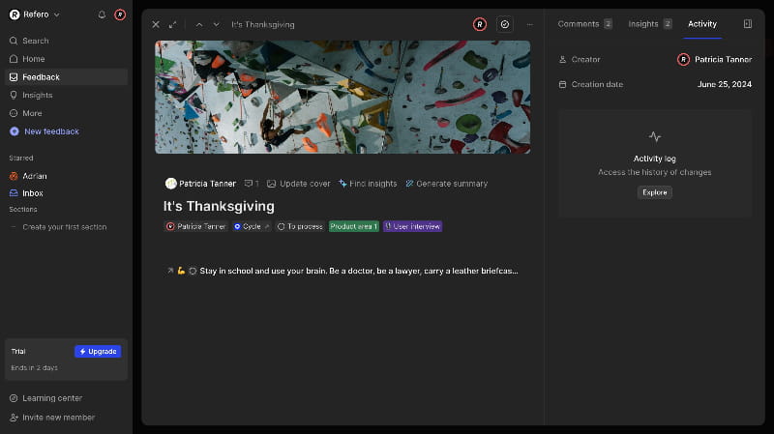Create New feedback
The image size is (774, 434).
[45, 131]
